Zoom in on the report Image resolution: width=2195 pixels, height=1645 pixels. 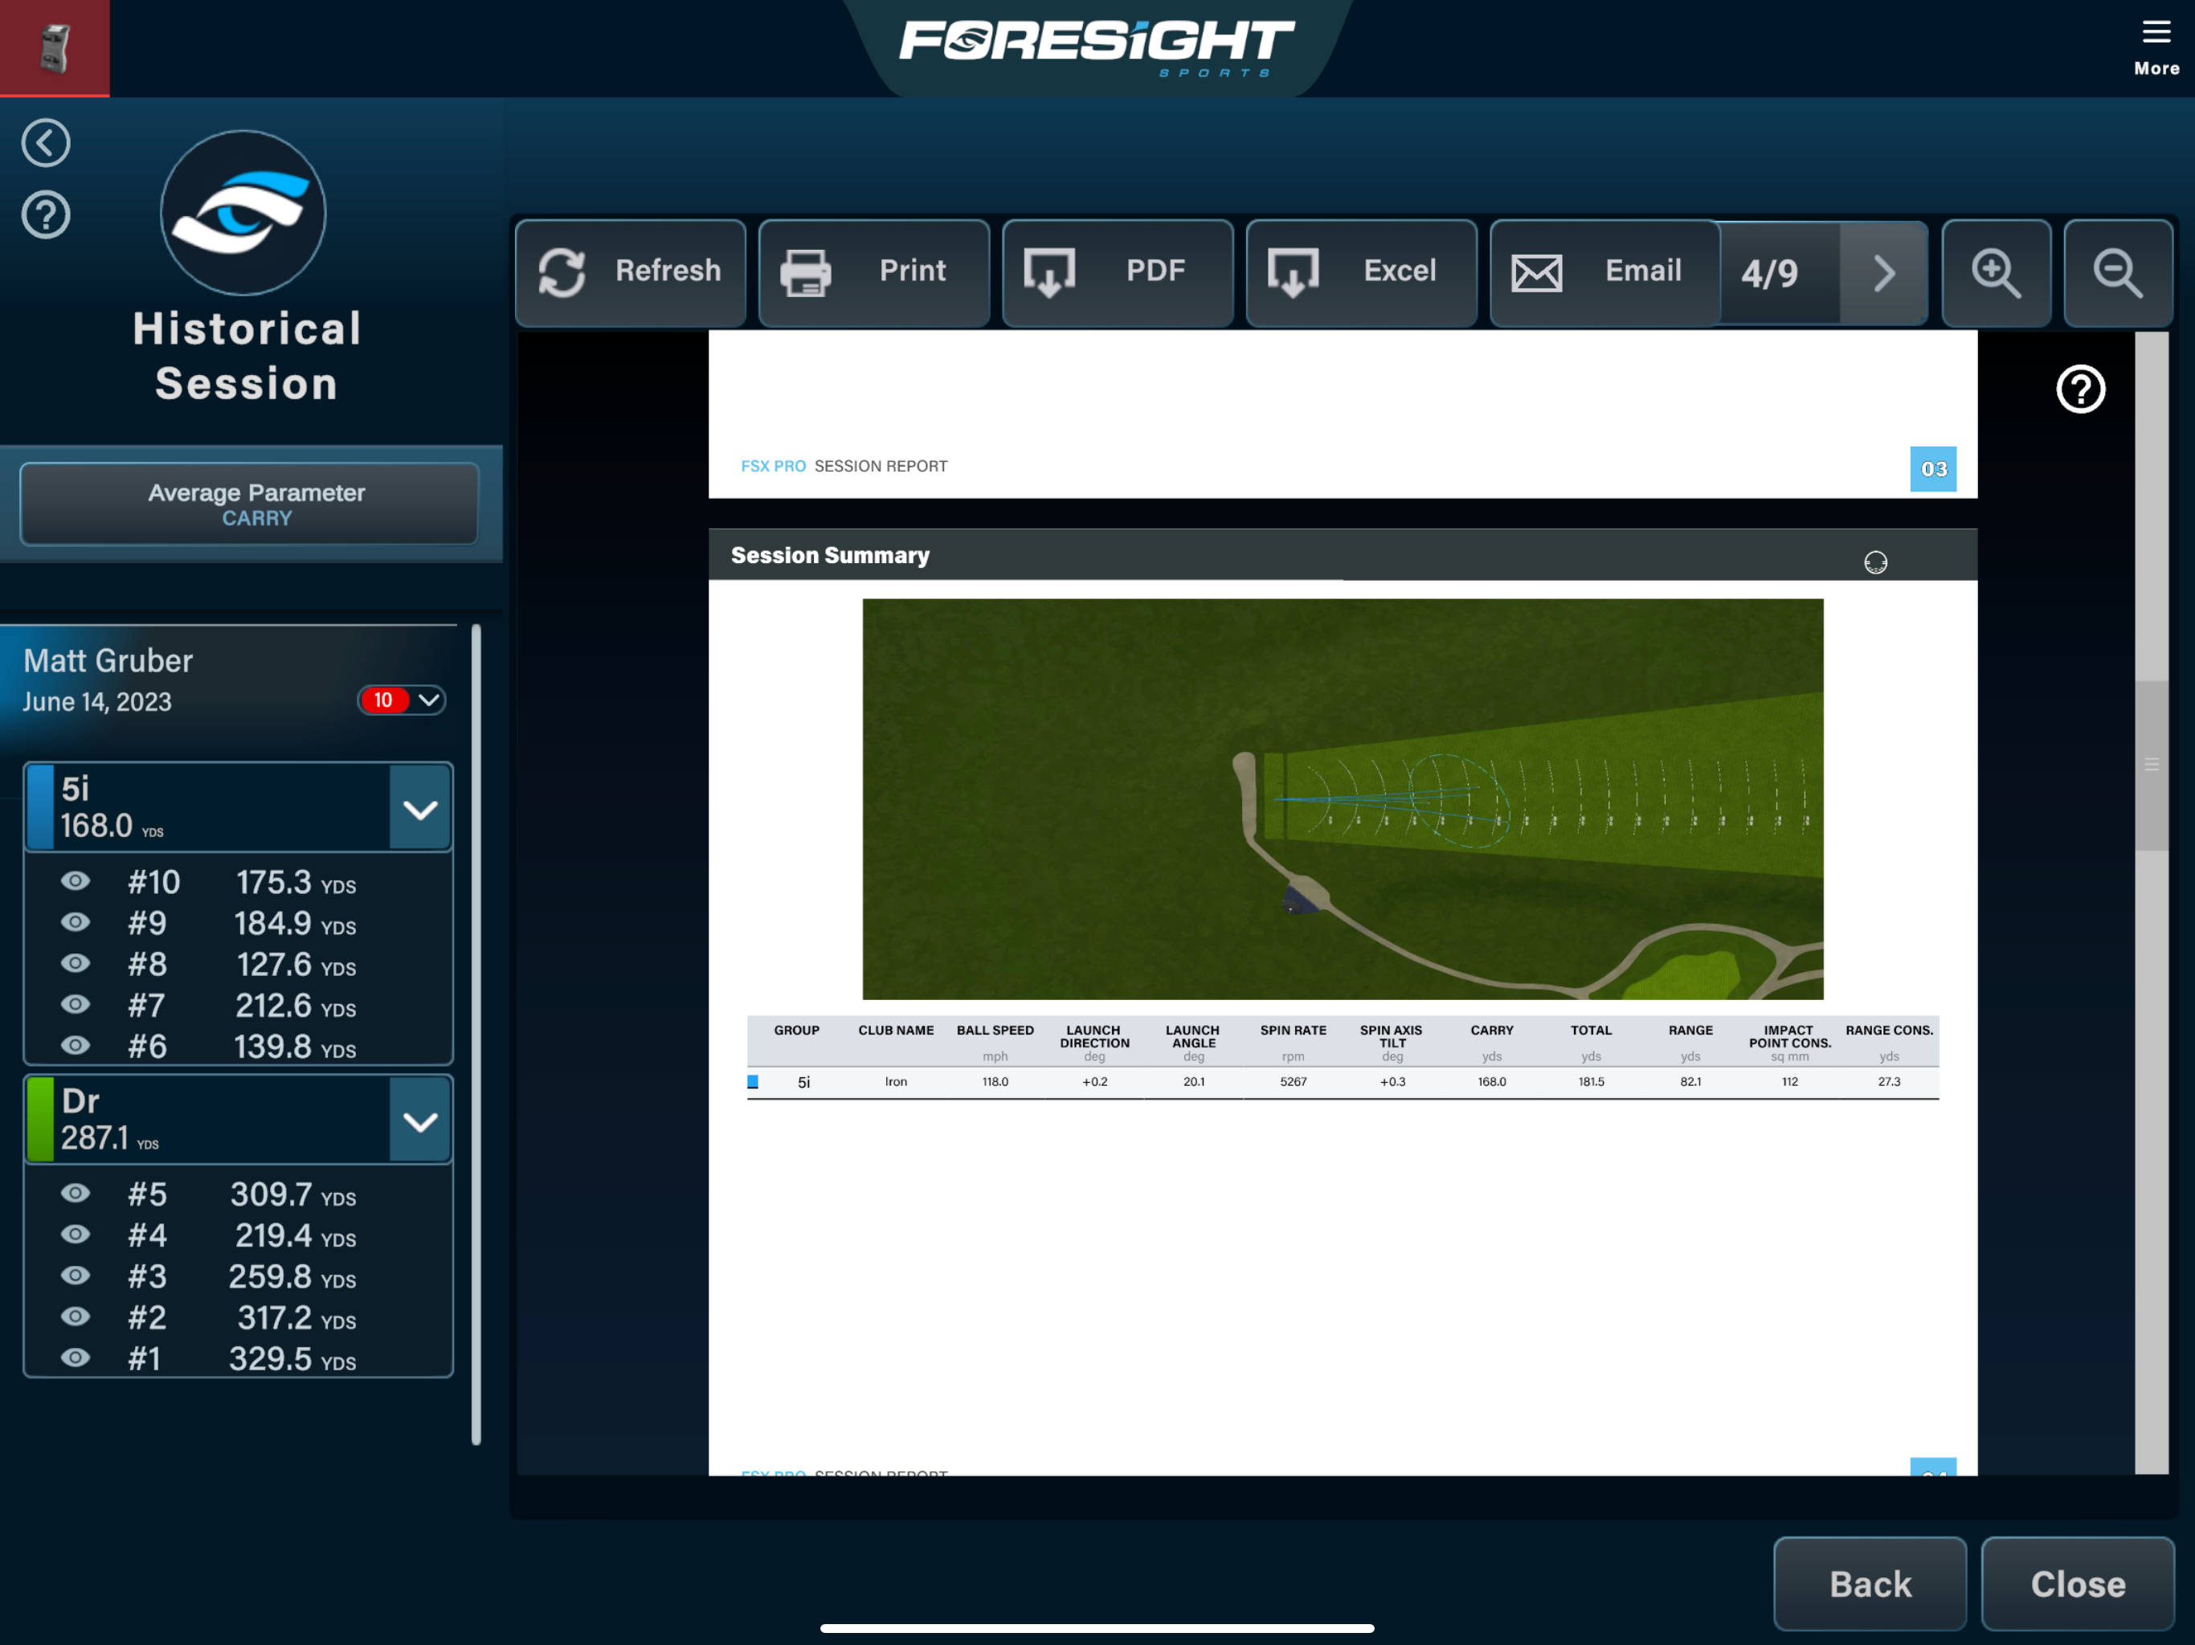[x=1996, y=271]
